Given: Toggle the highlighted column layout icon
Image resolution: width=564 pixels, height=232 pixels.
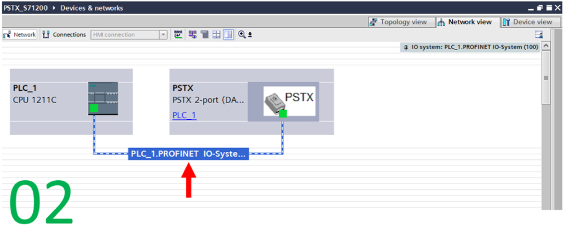Looking at the screenshot, I should 228,34.
